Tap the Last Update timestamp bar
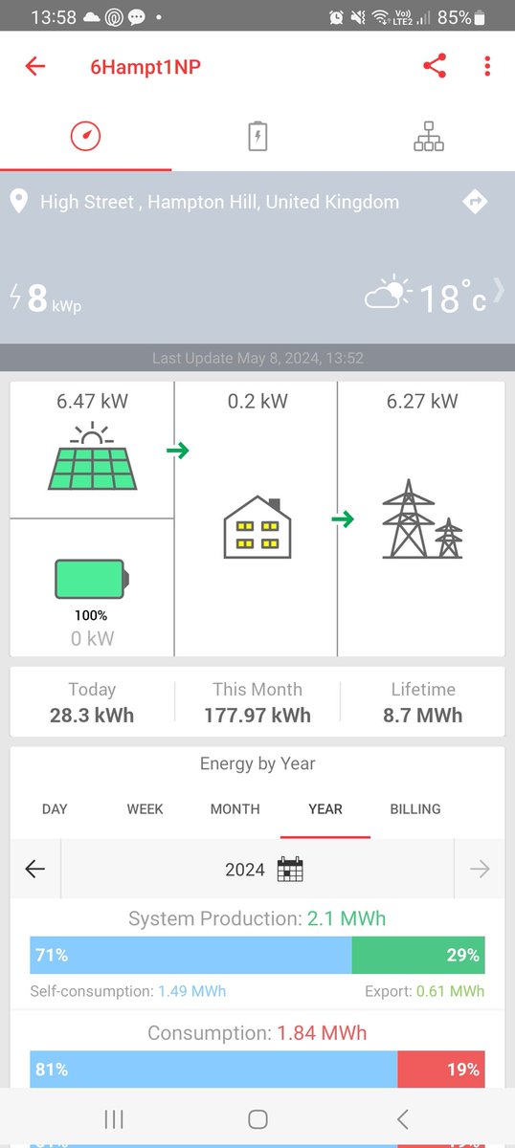The image size is (515, 1148). 257,358
